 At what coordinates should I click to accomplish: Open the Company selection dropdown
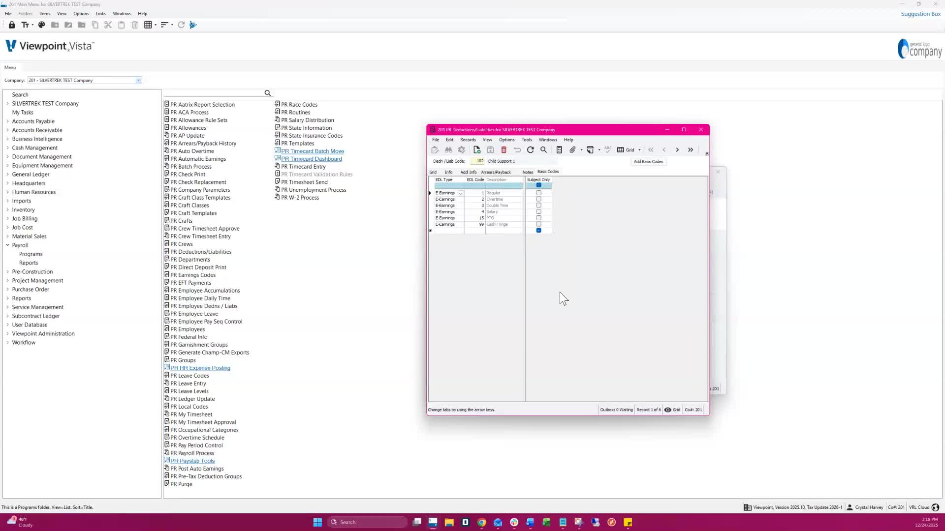(138, 80)
